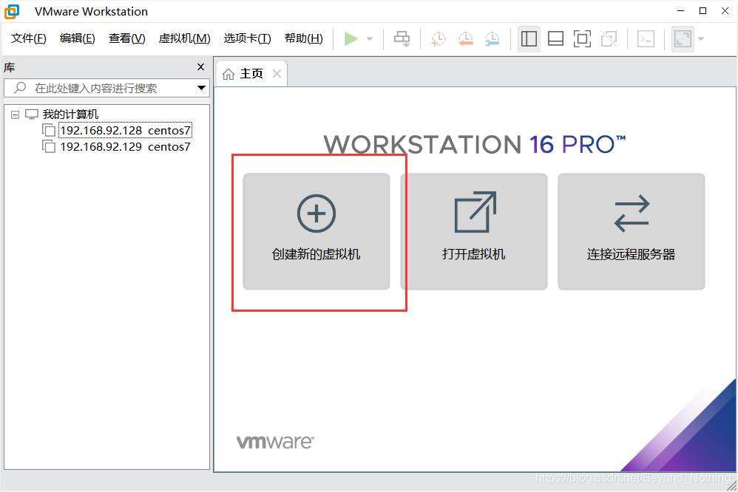Screen dimensions: 738x492
Task: Take a snapshot clock icon
Action: (439, 39)
